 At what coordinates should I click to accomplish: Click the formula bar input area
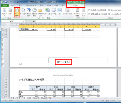pos(78,21)
